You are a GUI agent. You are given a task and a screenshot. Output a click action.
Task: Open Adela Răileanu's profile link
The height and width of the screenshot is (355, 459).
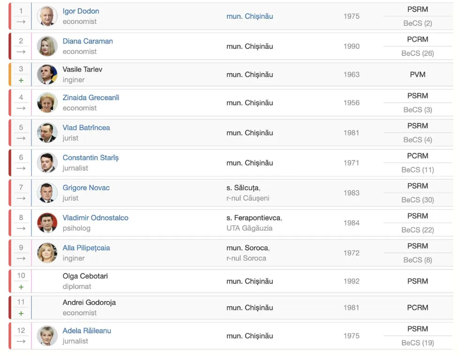pos(87,331)
